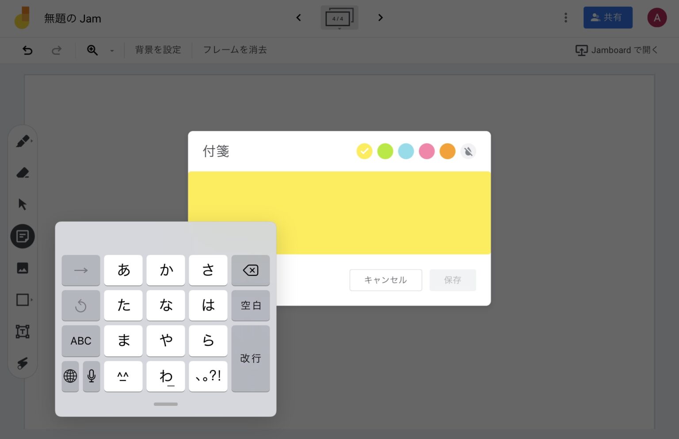The image size is (679, 439).
Task: Change the sticky note color to pink
Action: [427, 151]
